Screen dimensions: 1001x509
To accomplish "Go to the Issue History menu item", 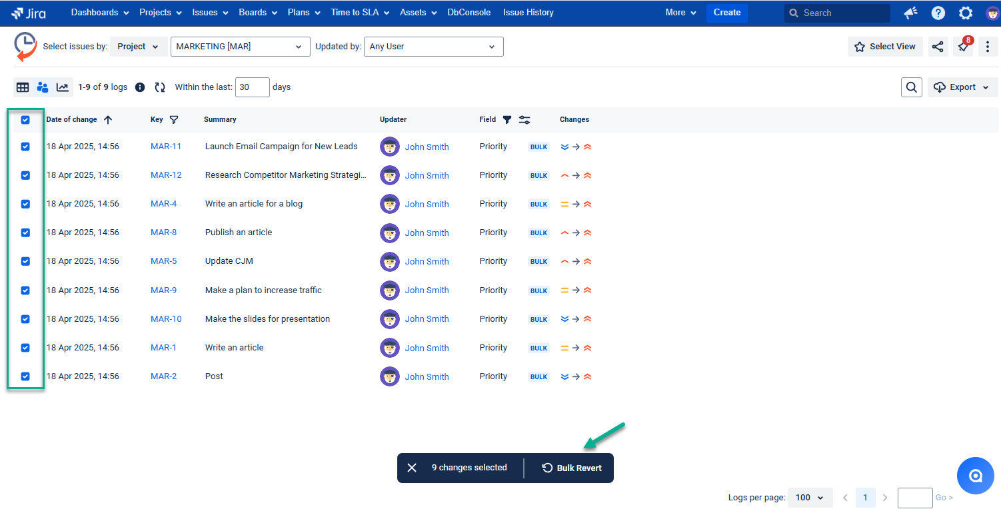I will tap(528, 12).
